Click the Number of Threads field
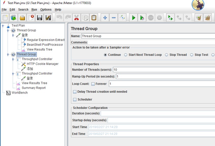The height and width of the screenshot is (146, 215). 164,69
